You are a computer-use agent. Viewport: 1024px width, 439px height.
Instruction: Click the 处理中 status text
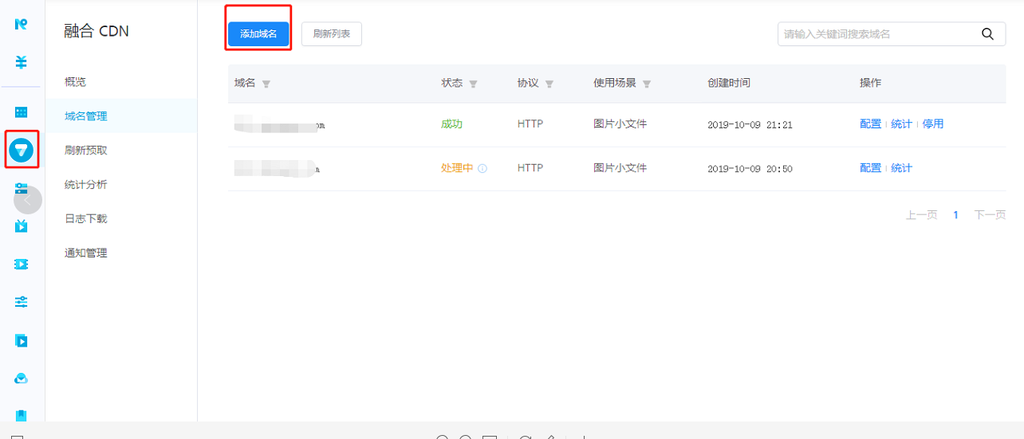pyautogui.click(x=457, y=168)
